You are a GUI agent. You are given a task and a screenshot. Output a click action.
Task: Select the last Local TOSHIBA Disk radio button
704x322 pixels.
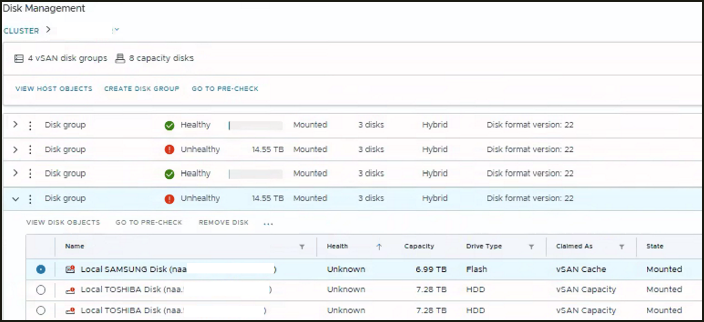click(x=41, y=310)
